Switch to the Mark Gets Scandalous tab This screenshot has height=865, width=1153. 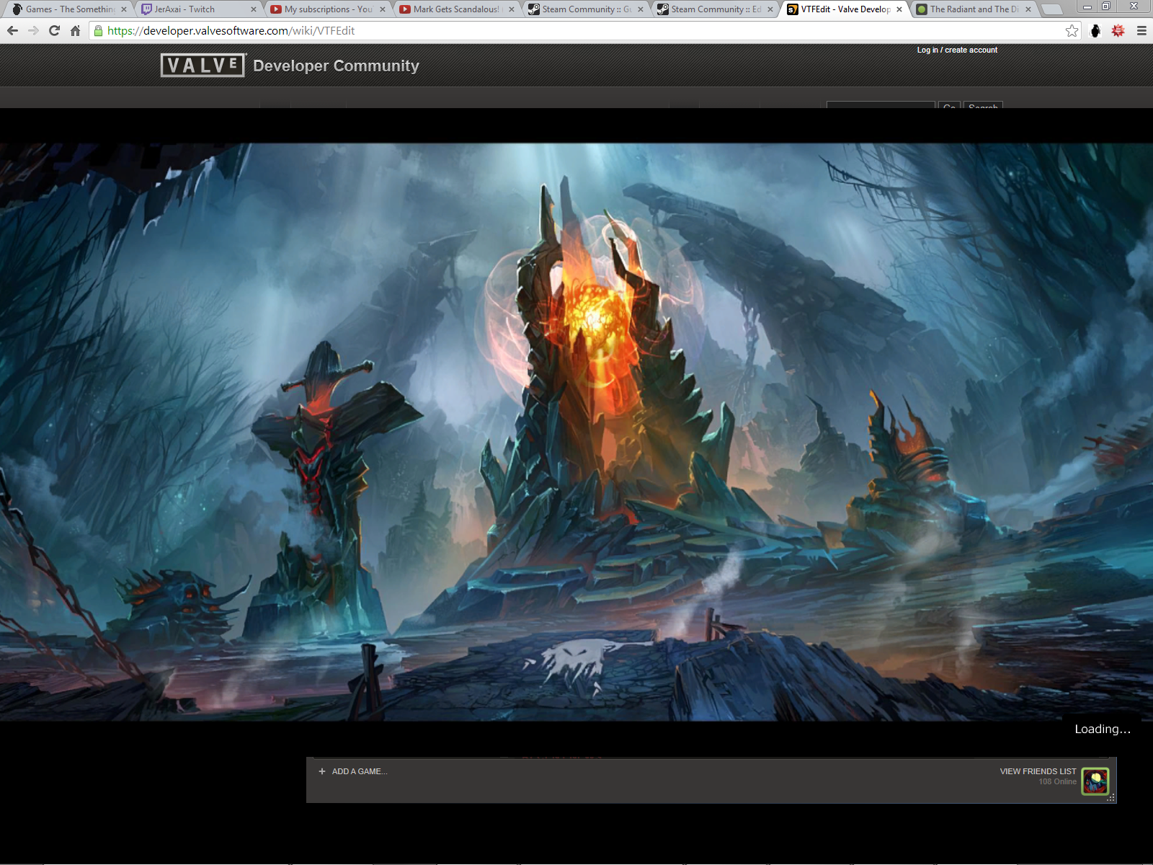pyautogui.click(x=458, y=9)
